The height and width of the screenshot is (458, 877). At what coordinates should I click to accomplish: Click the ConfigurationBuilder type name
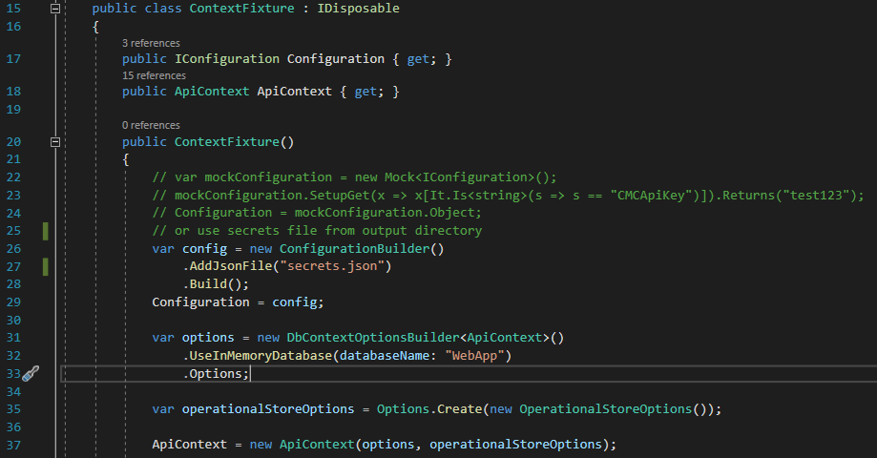click(362, 249)
